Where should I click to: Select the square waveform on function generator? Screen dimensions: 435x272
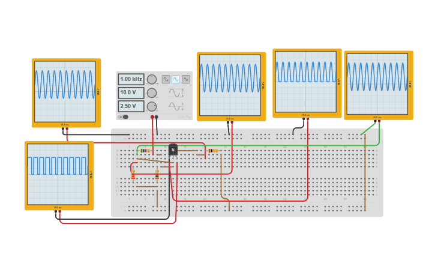166,79
